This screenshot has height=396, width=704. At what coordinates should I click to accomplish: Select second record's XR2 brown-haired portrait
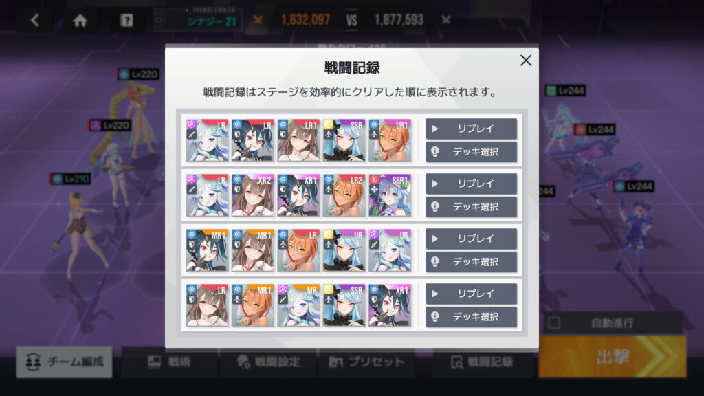pyautogui.click(x=253, y=195)
